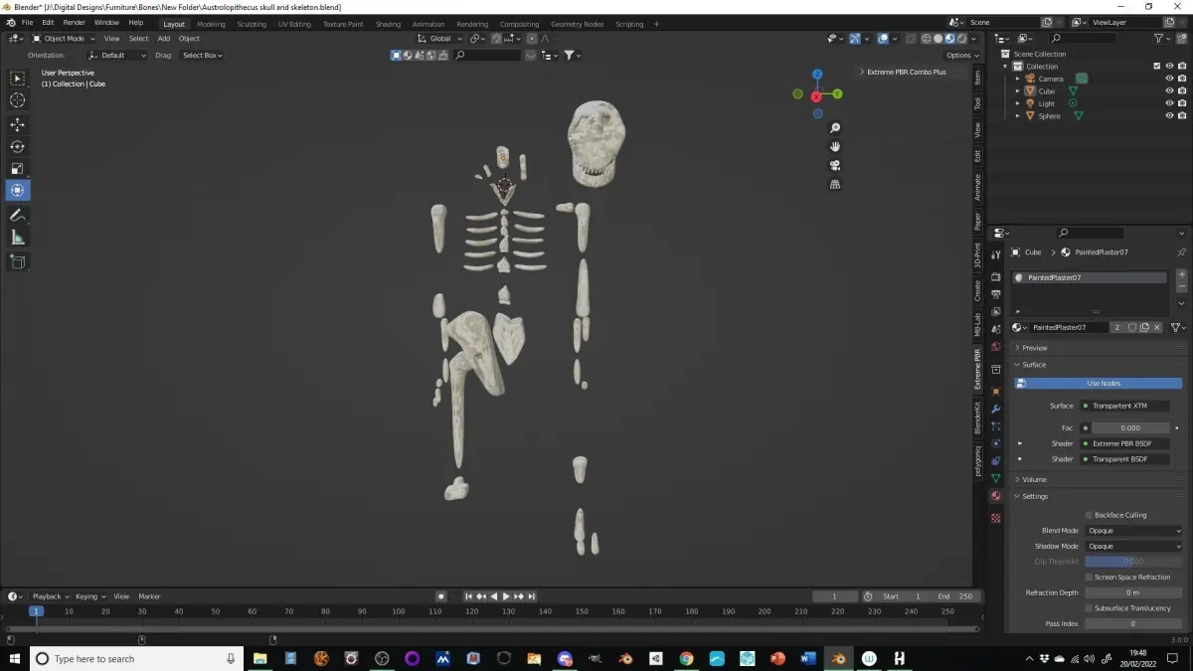Open the File menu
Image resolution: width=1193 pixels, height=671 pixels.
[26, 22]
